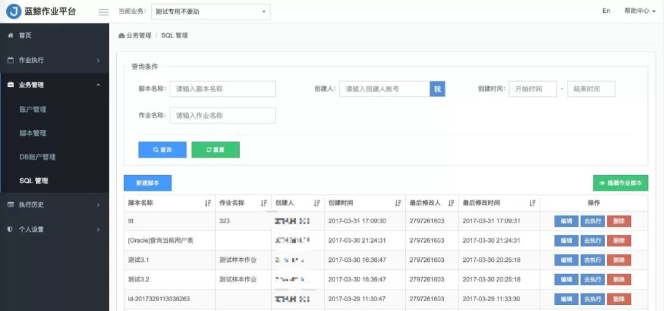
Task: Click 编辑 for the ttt script row
Action: click(x=566, y=221)
